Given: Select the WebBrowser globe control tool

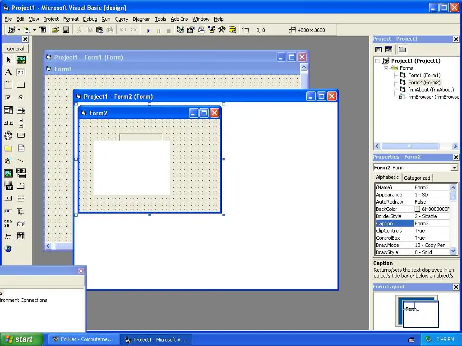Looking at the screenshot, I should (x=8, y=249).
